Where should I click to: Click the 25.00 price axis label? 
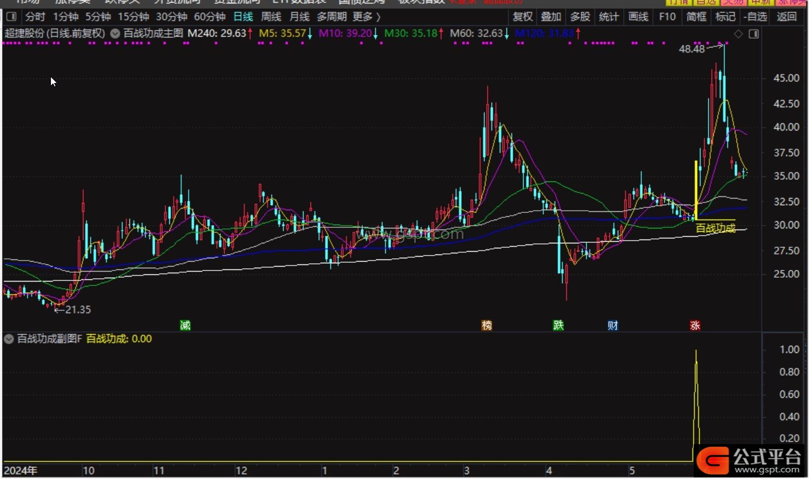pyautogui.click(x=786, y=274)
